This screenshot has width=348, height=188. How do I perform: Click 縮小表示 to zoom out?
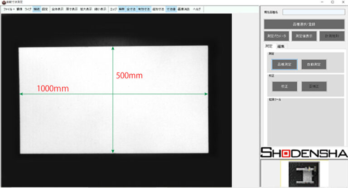pyautogui.click(x=100, y=9)
